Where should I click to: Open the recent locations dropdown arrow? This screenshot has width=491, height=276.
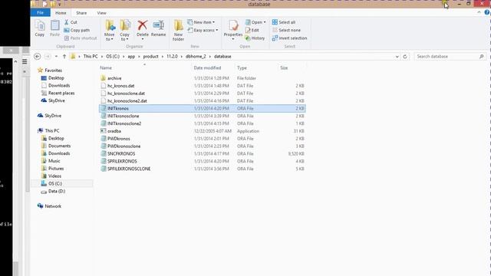(x=56, y=57)
